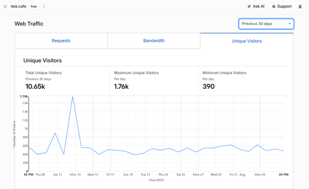Screen dimensions: 309x189
Task: Click the 1.76k y-axis top label
Action: click(x=24, y=97)
